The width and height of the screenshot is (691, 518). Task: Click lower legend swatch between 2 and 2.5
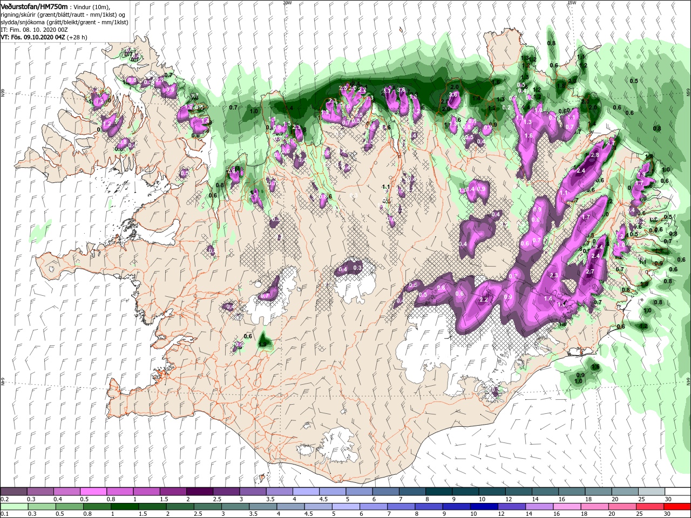tap(179, 507)
